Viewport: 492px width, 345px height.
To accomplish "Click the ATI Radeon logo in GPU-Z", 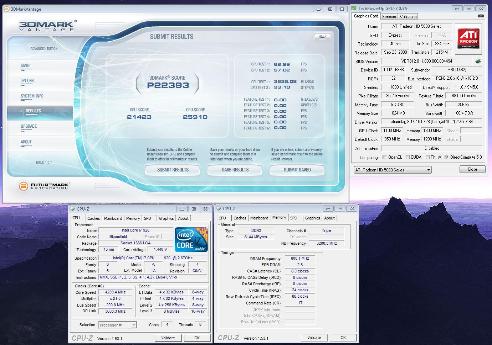I will pos(468,39).
